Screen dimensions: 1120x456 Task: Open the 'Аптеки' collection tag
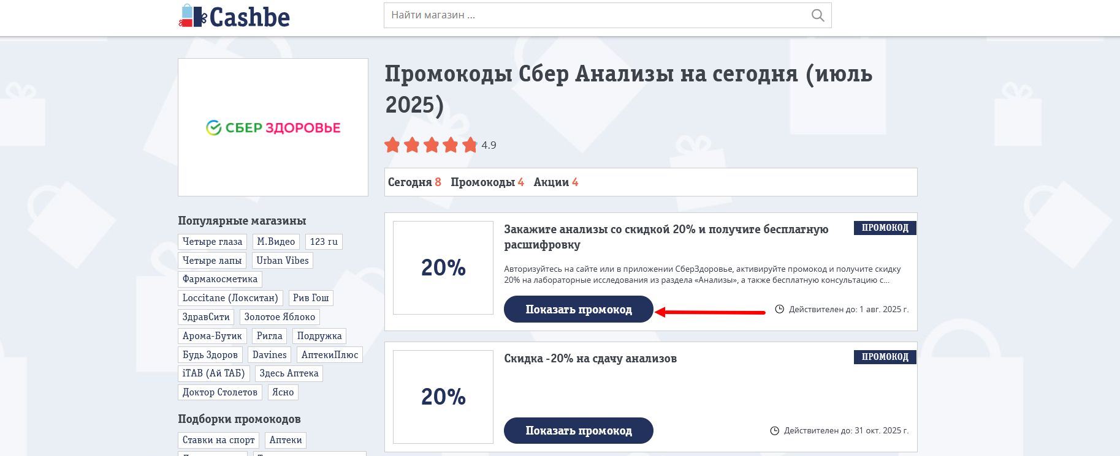[x=286, y=440]
